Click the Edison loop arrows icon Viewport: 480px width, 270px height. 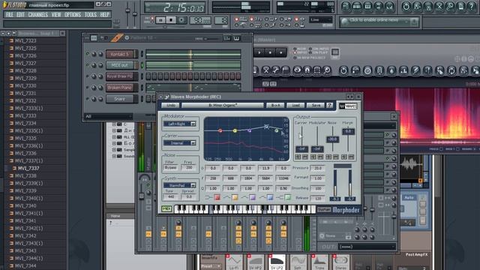click(x=451, y=70)
